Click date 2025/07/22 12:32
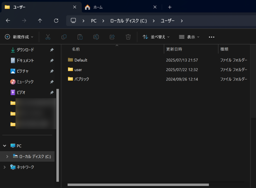Viewport: 256px width, 188px height. 182,70
